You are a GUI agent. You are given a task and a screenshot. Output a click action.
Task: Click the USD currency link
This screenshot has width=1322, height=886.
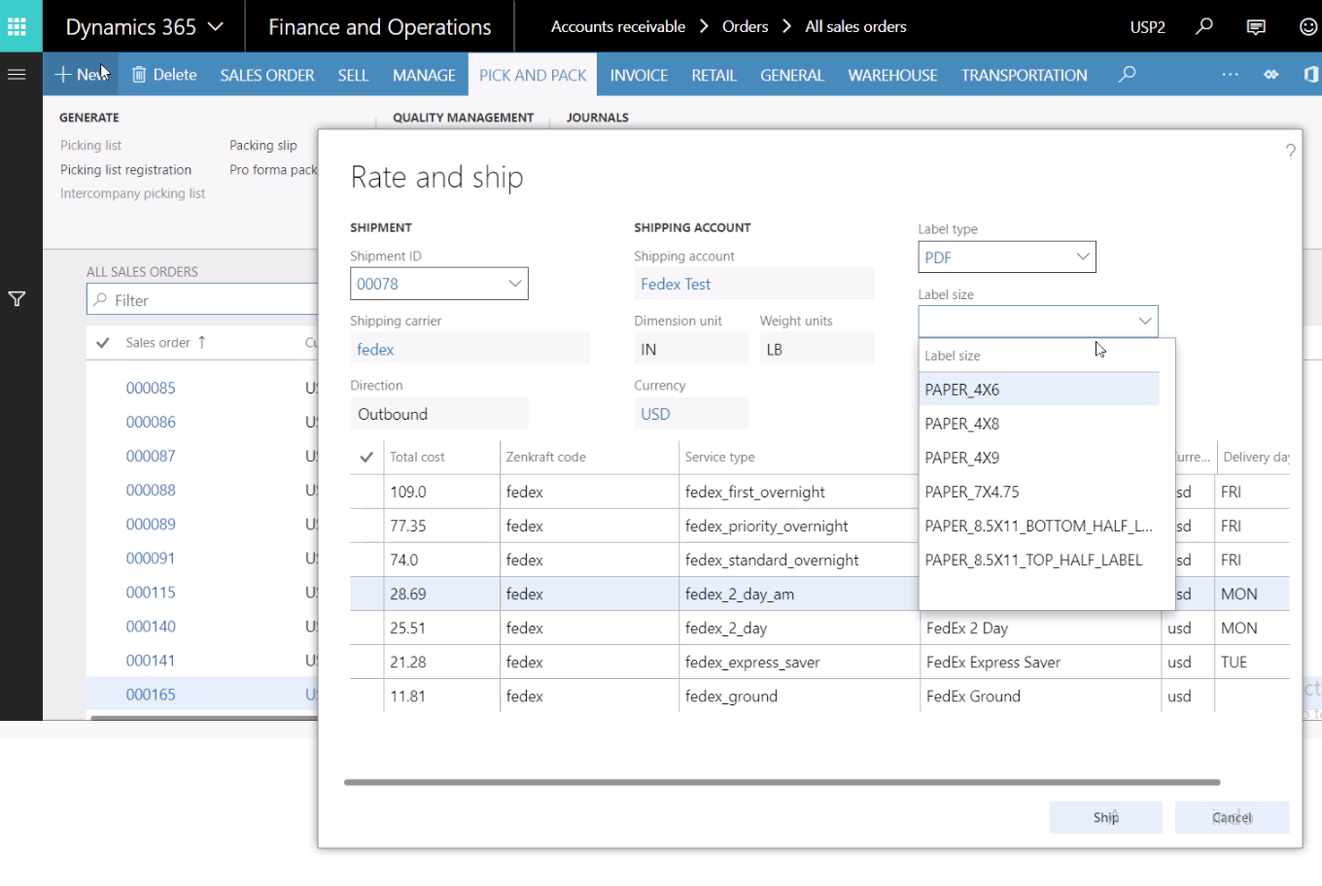655,414
